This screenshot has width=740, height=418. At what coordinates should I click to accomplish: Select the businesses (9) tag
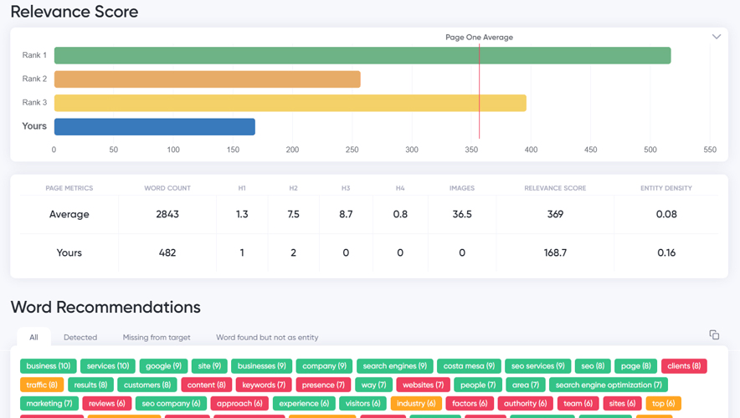(x=261, y=366)
